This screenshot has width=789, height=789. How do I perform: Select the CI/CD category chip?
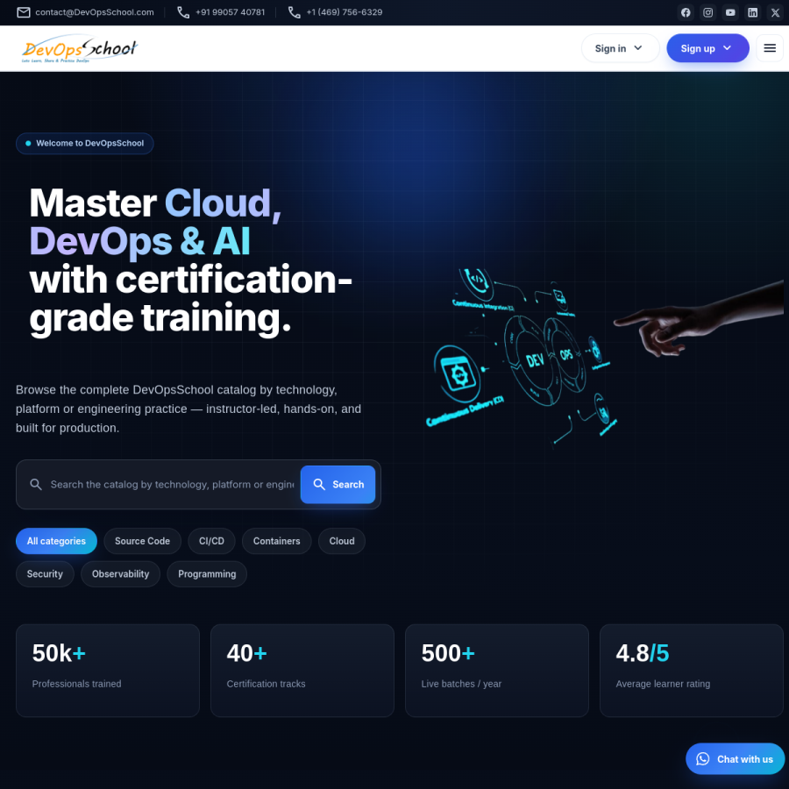click(211, 541)
